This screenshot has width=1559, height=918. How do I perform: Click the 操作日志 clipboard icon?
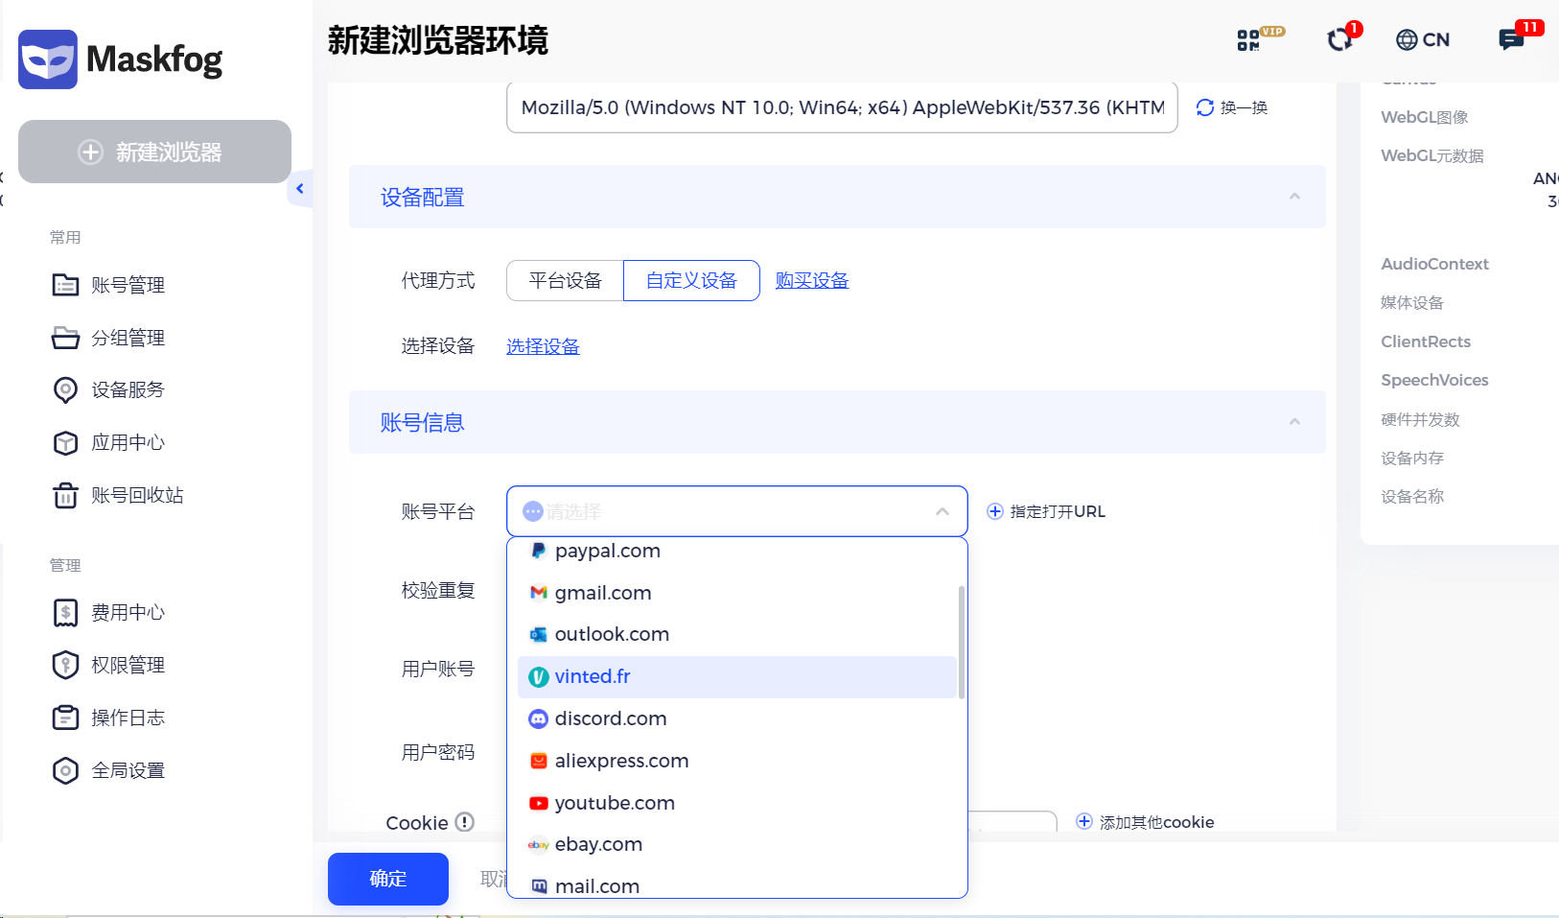[65, 718]
